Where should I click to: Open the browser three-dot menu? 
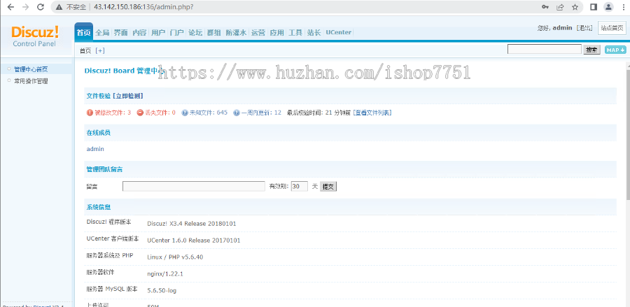tap(624, 7)
